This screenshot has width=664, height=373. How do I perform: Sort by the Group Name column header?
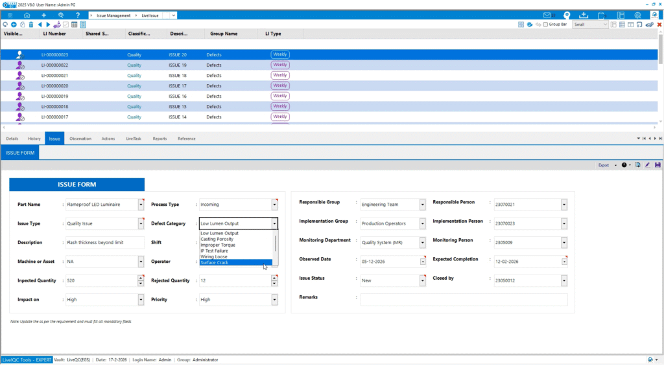coord(224,34)
